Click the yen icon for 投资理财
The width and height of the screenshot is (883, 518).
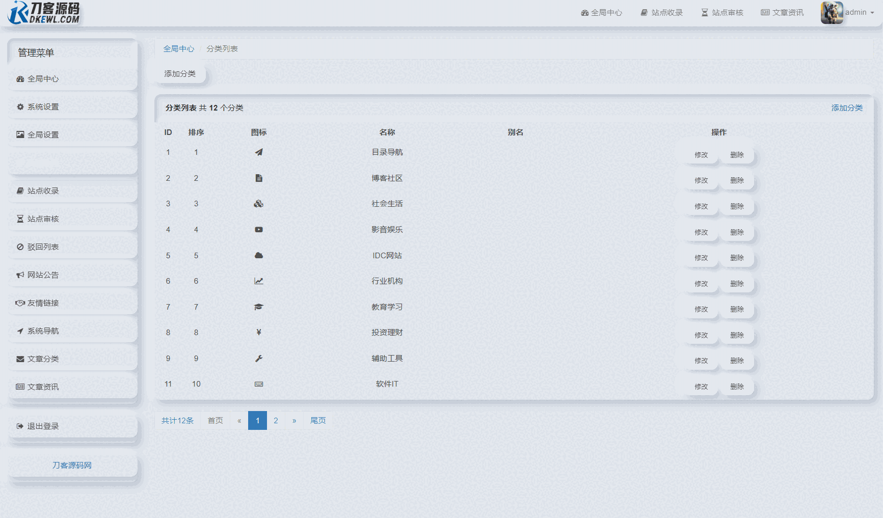tap(259, 333)
